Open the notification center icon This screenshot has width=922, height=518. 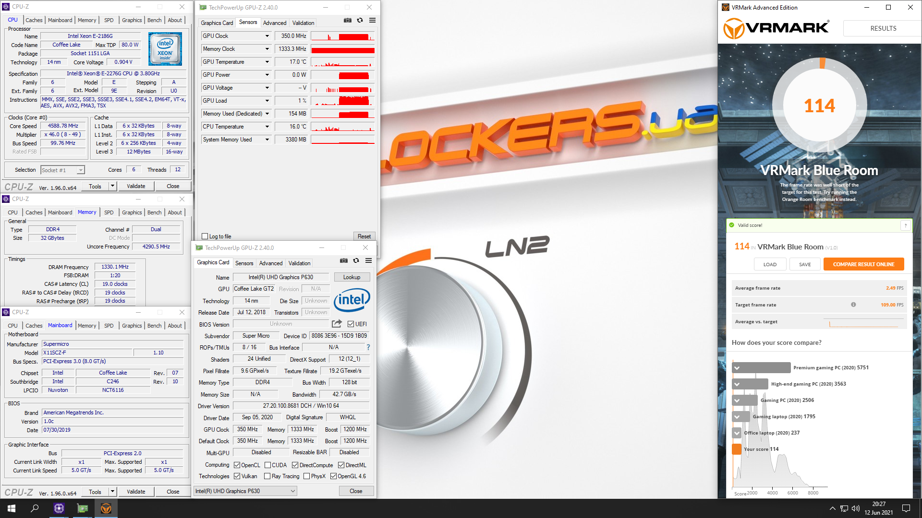point(906,508)
